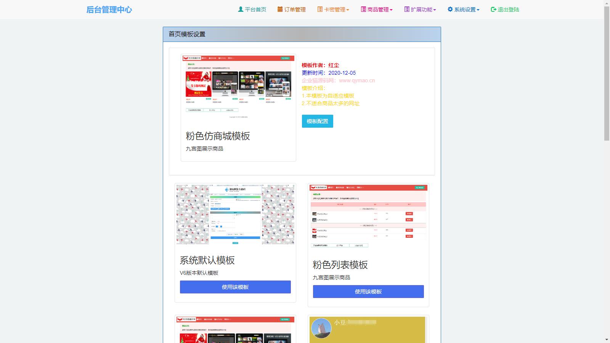Click the calendar icon beside 订单管理

tap(280, 9)
